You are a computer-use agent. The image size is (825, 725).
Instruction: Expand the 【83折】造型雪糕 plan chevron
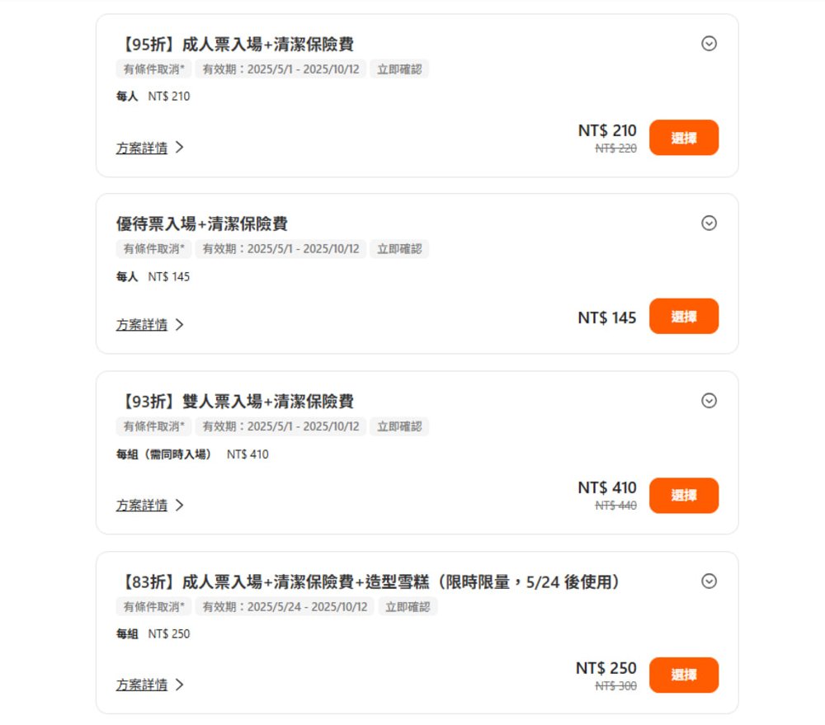(x=709, y=581)
